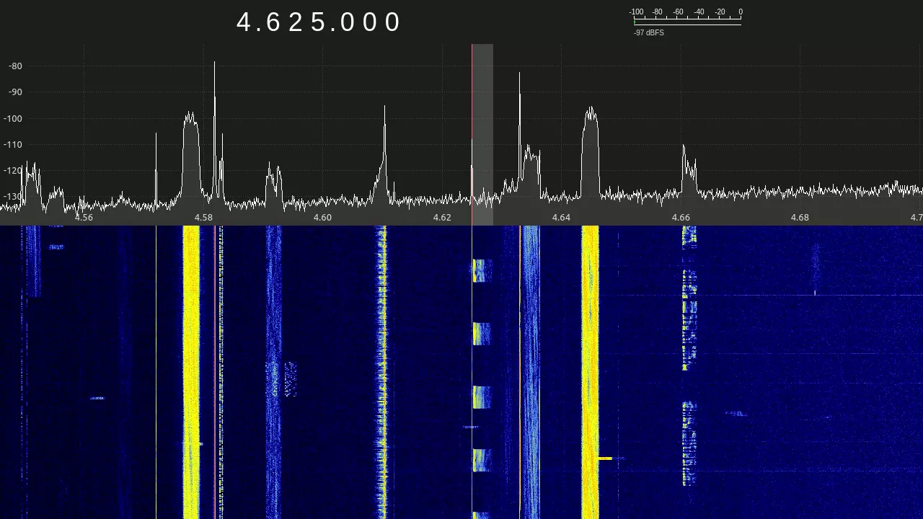Click the shaded VFO passband at 4.625
The image size is (923, 519).
pyautogui.click(x=482, y=135)
